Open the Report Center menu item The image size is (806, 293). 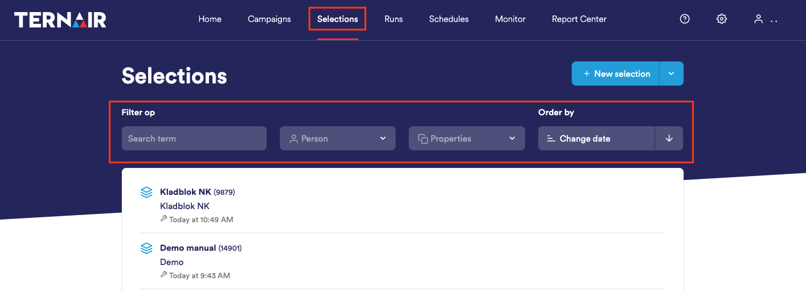pyautogui.click(x=579, y=19)
